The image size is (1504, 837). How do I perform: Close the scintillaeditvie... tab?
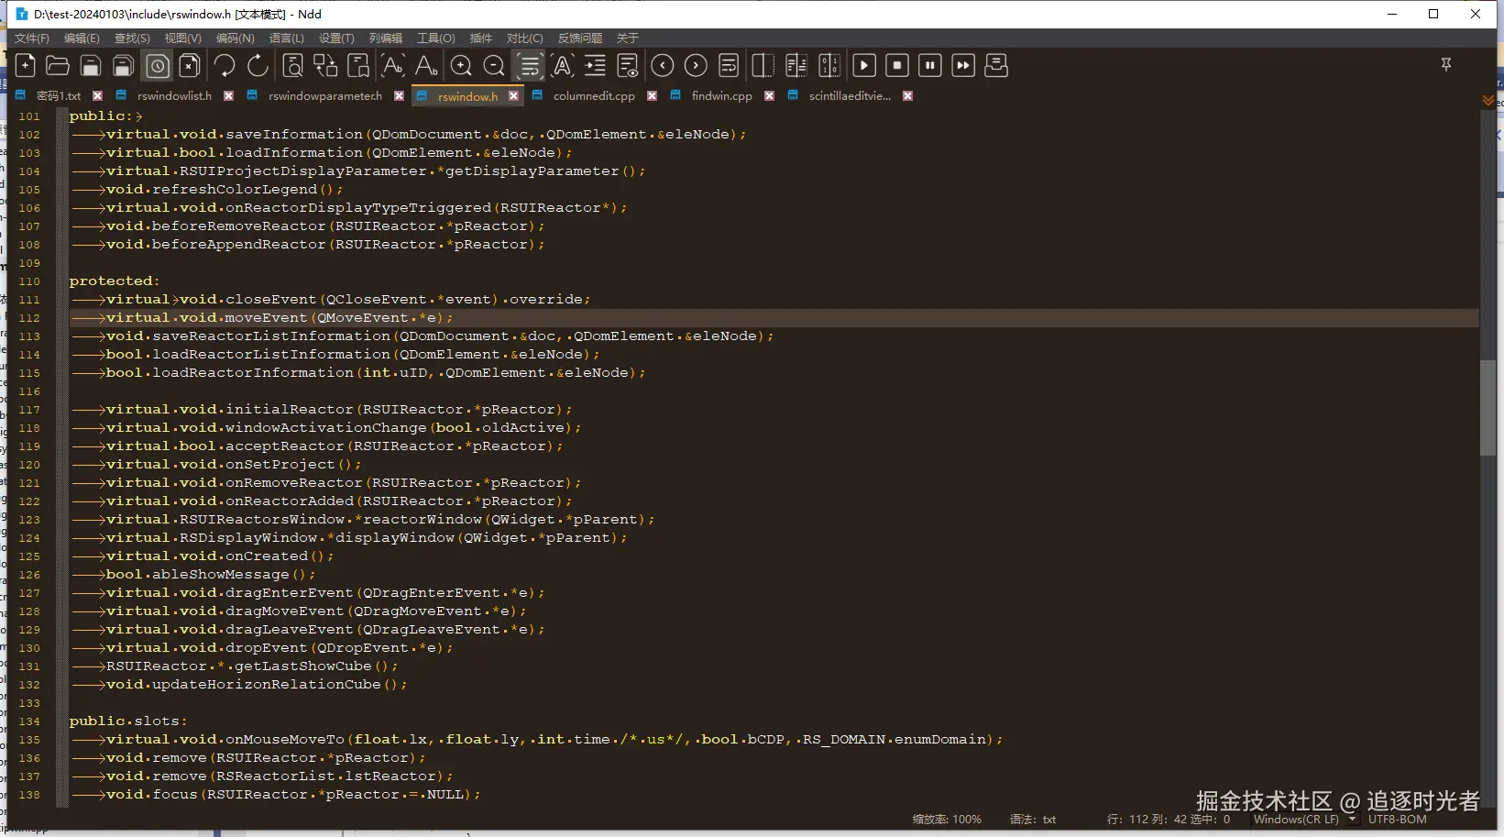[907, 95]
